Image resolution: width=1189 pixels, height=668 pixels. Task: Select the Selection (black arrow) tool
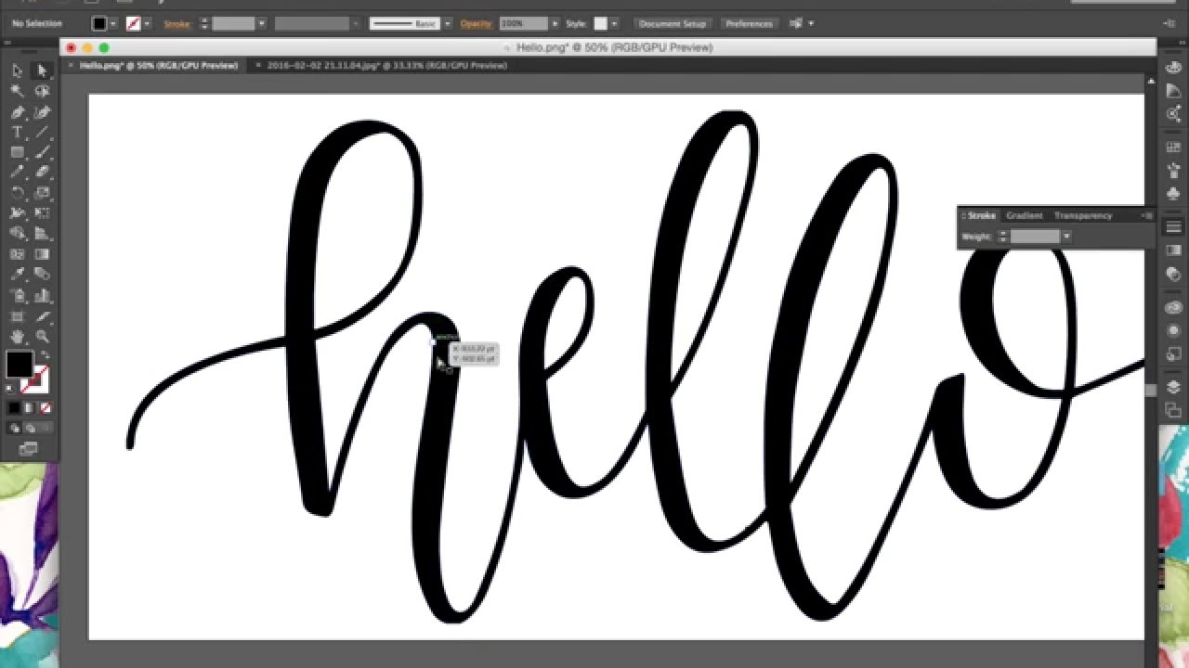click(x=17, y=71)
